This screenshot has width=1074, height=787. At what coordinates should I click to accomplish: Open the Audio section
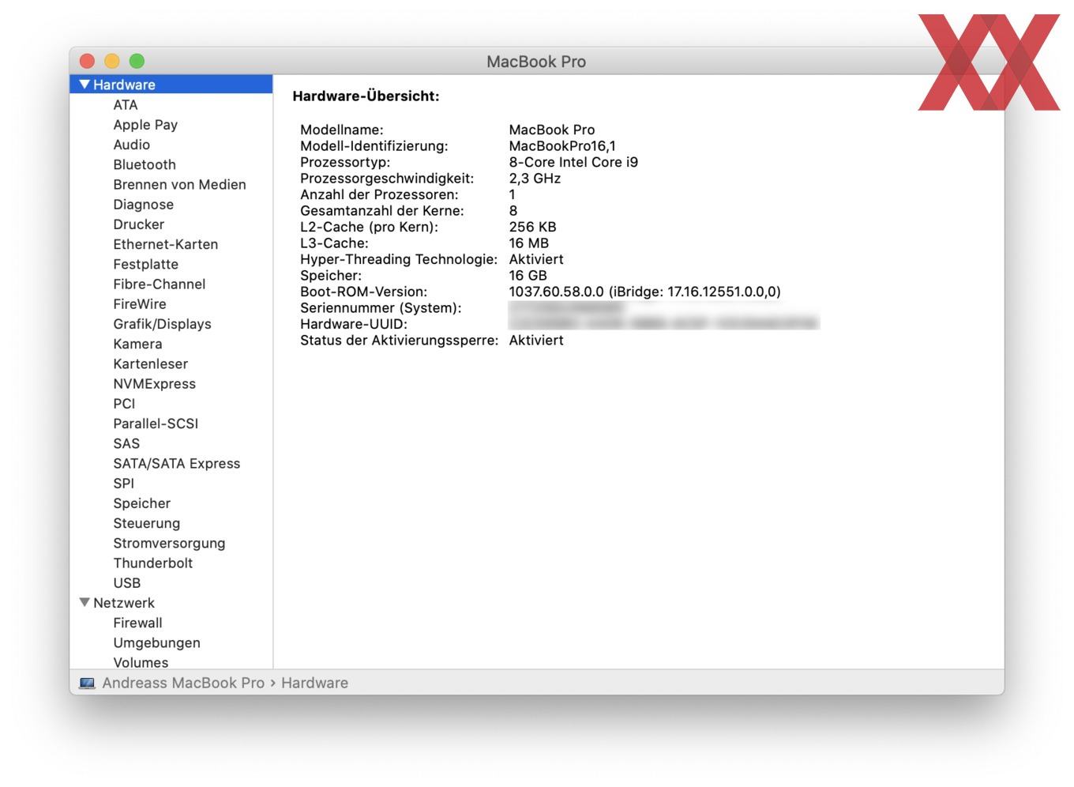click(131, 145)
